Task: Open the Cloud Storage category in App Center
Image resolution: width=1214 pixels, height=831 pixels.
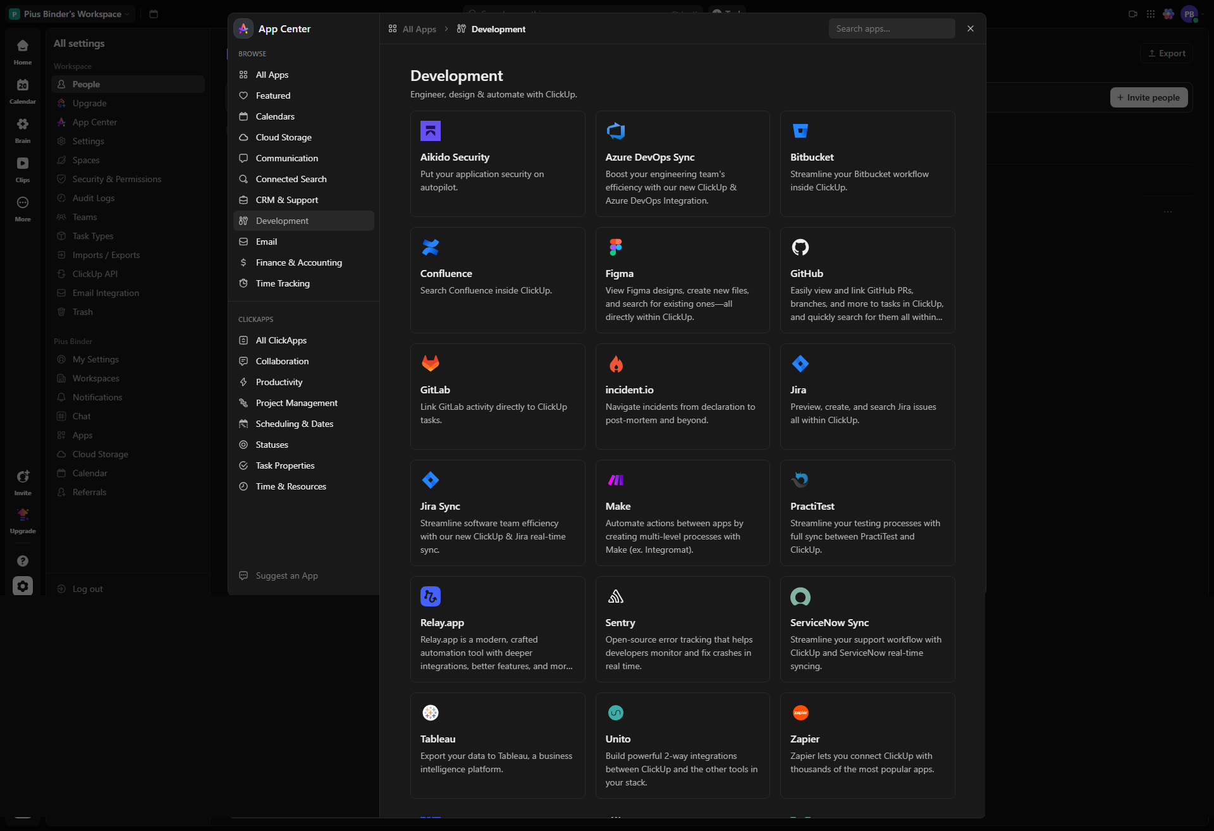Action: click(303, 137)
